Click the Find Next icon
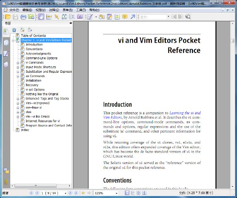The width and height of the screenshot is (237, 198). tap(181, 17)
